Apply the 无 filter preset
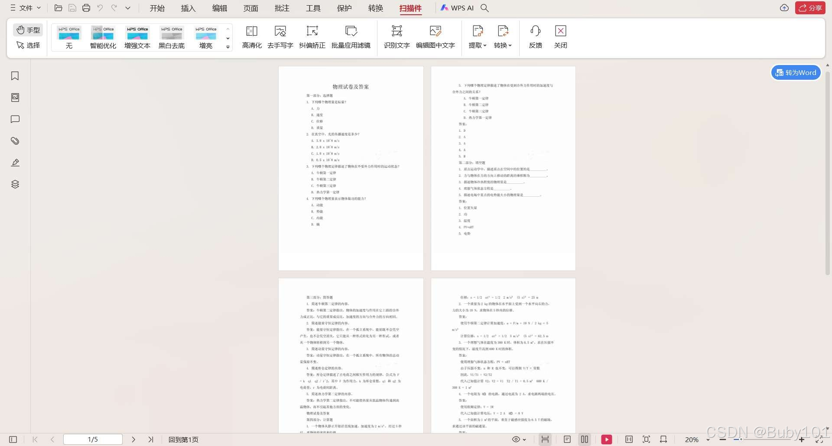The height and width of the screenshot is (446, 832). pyautogui.click(x=69, y=38)
